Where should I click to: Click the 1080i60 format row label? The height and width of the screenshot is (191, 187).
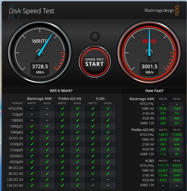coord(17,120)
